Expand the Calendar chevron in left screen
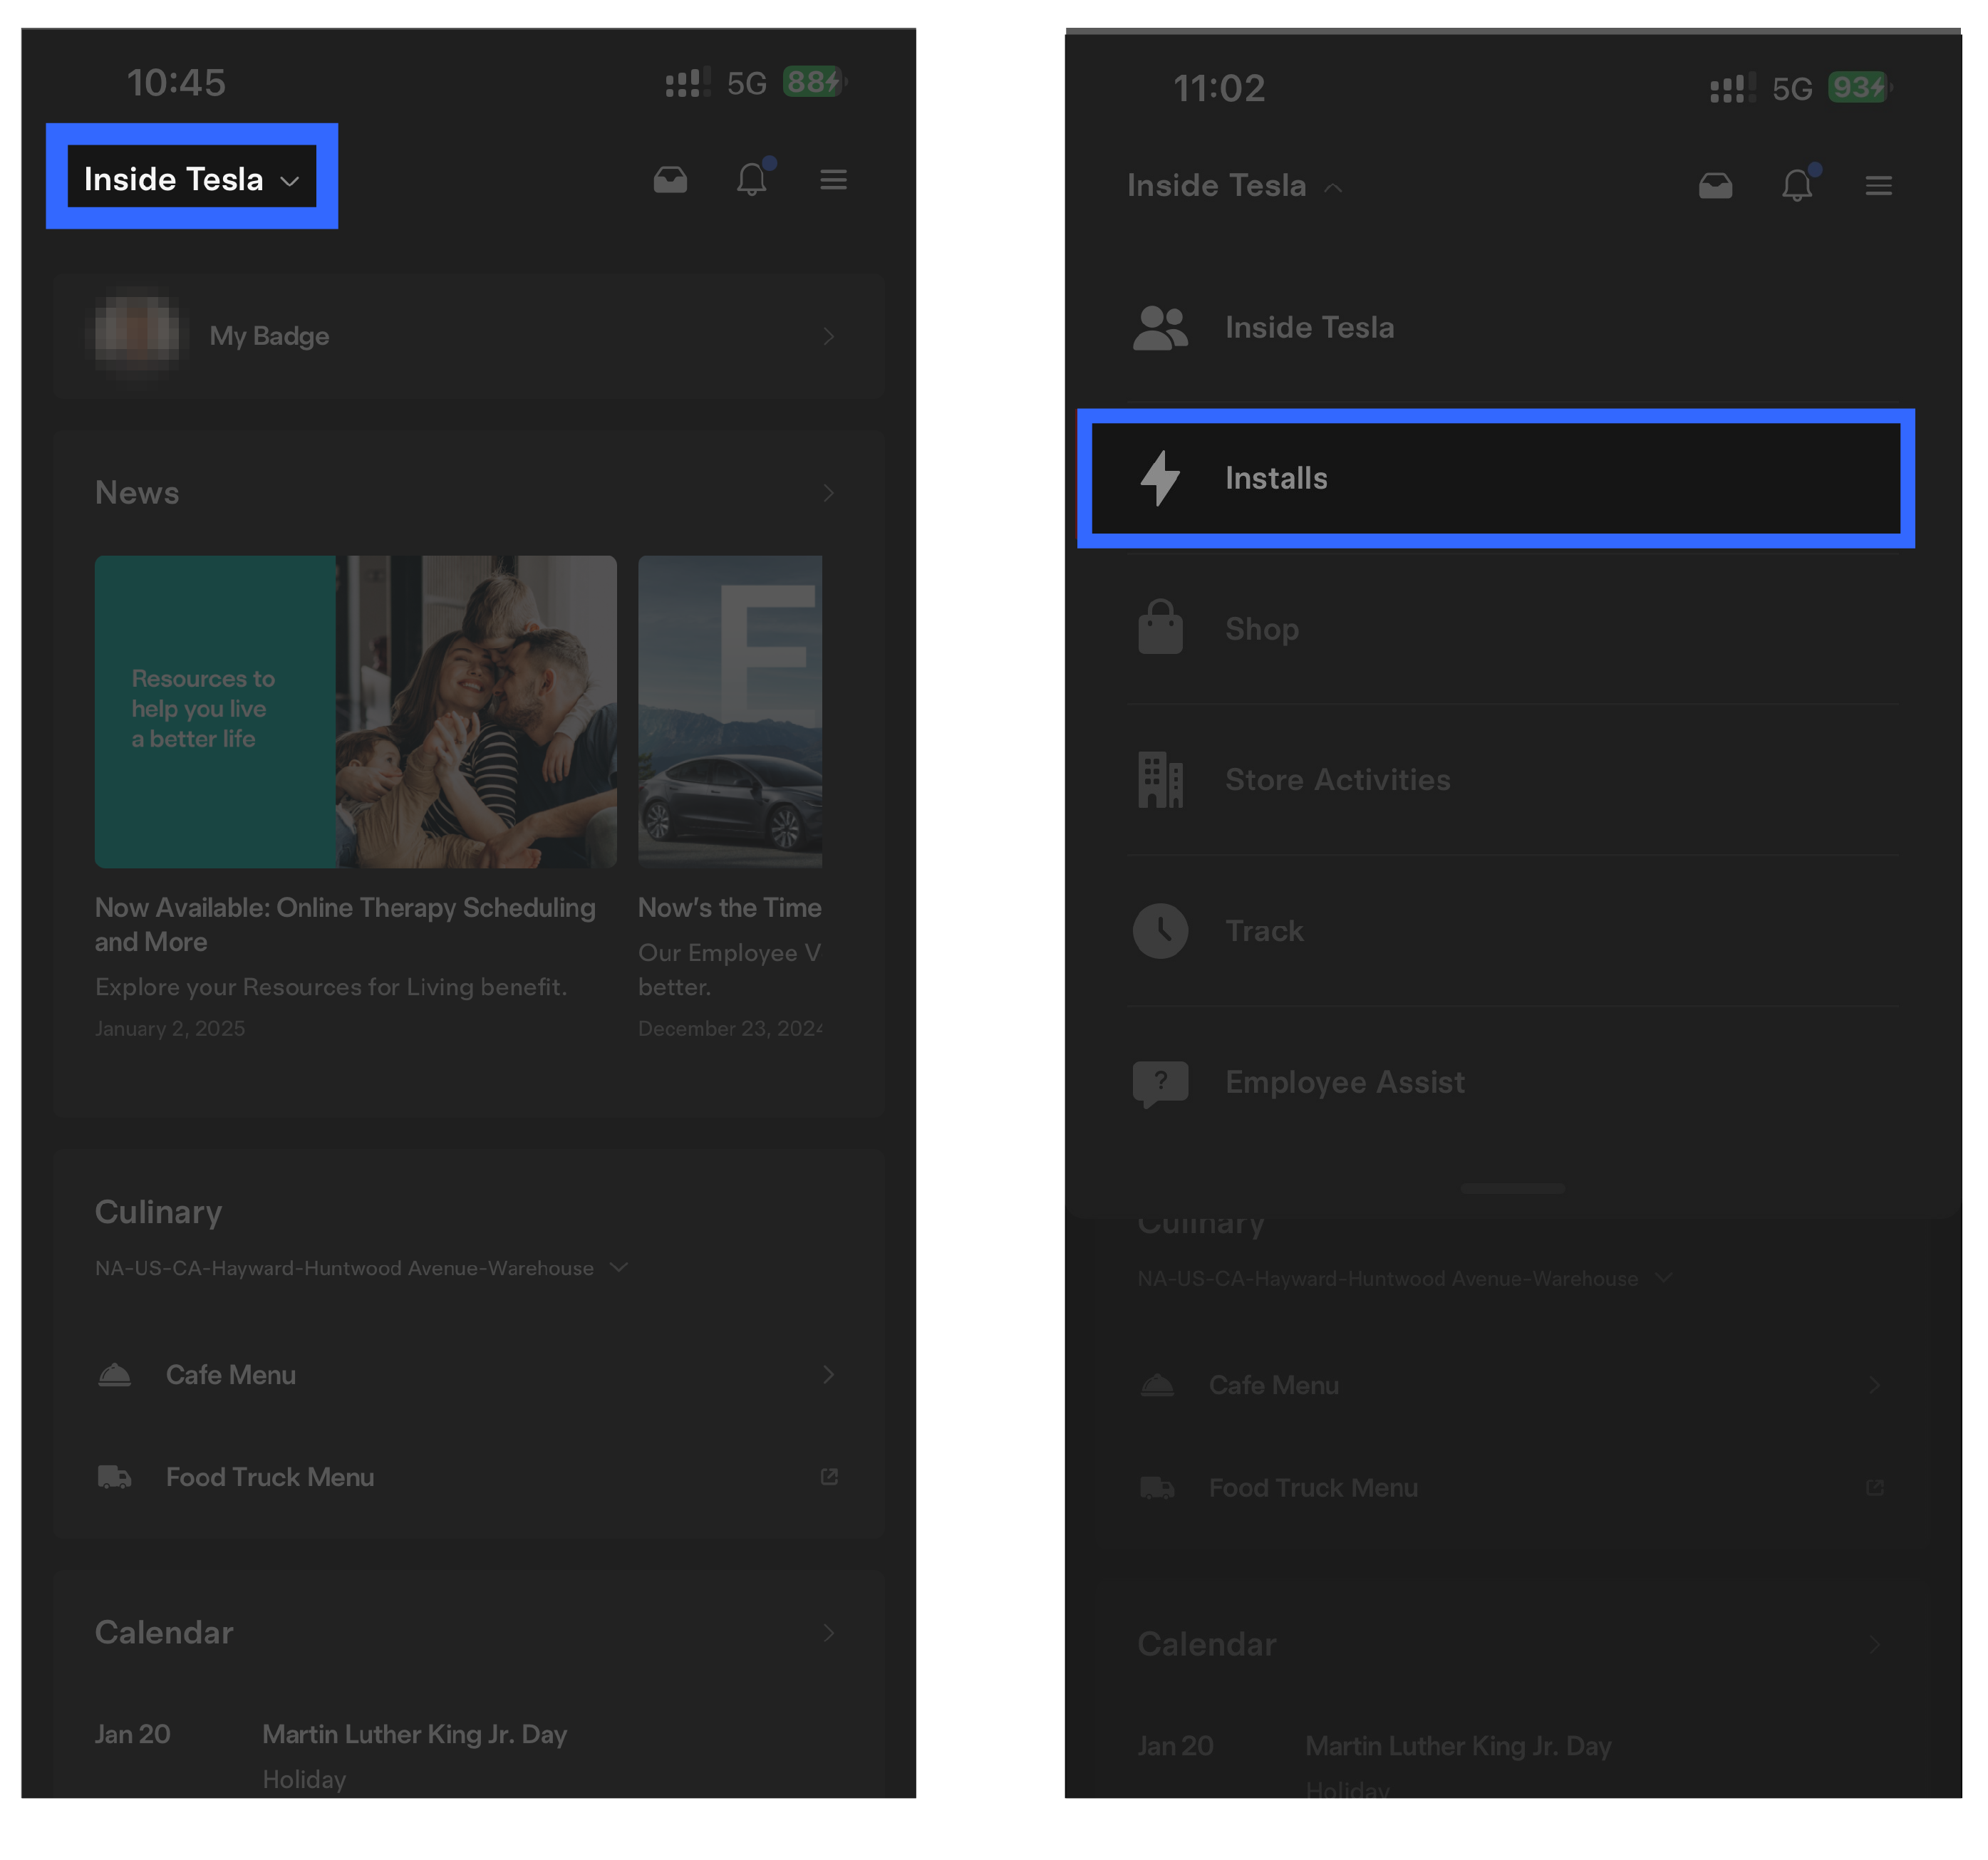Image resolution: width=1988 pixels, height=1860 pixels. 828,1633
